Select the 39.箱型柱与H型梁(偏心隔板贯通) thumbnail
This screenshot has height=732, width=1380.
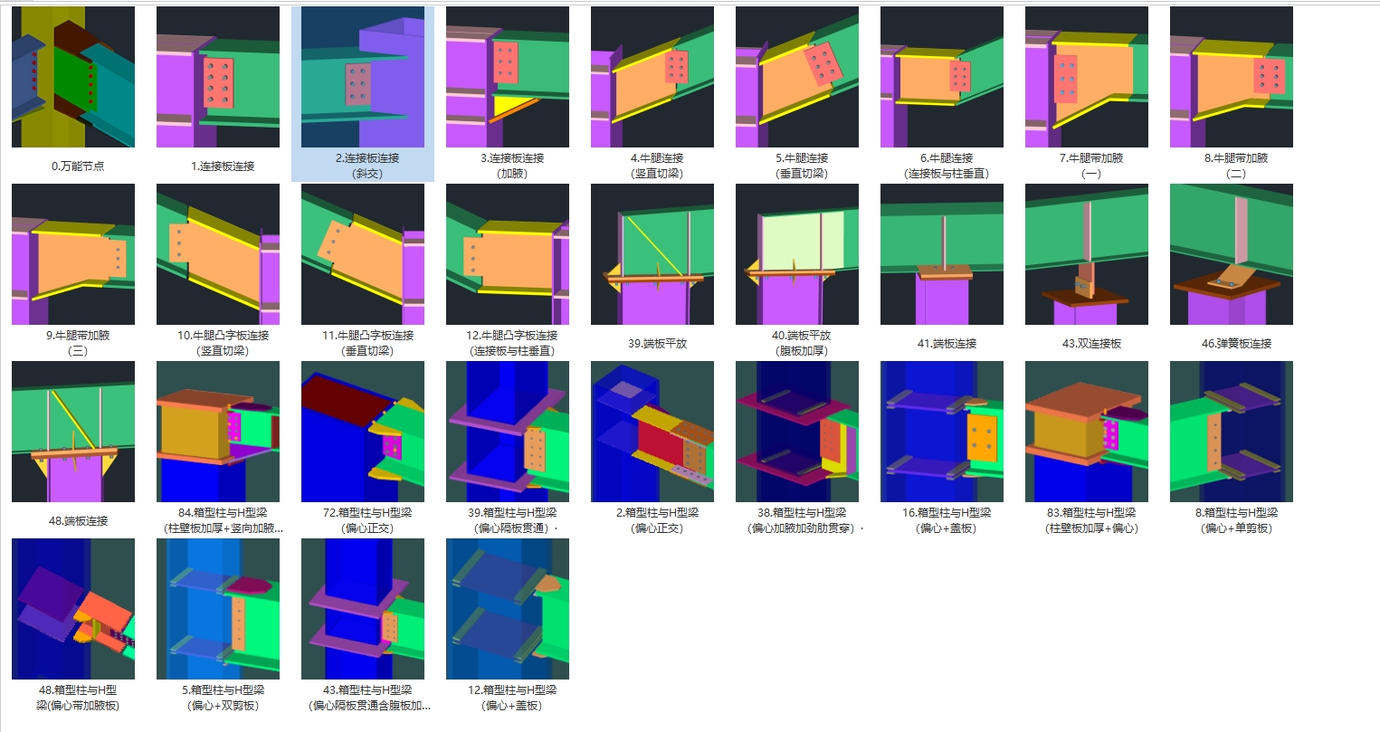[508, 432]
